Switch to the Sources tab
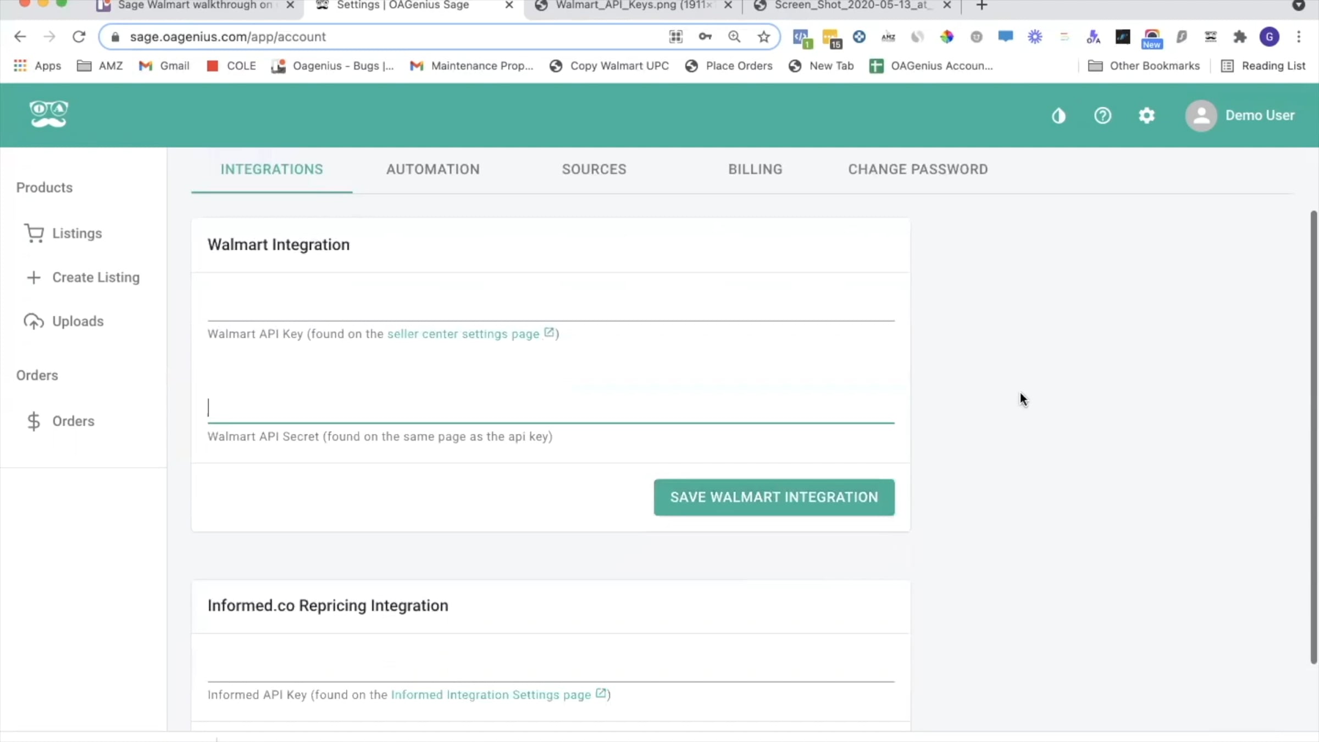The image size is (1319, 742). [x=594, y=169]
